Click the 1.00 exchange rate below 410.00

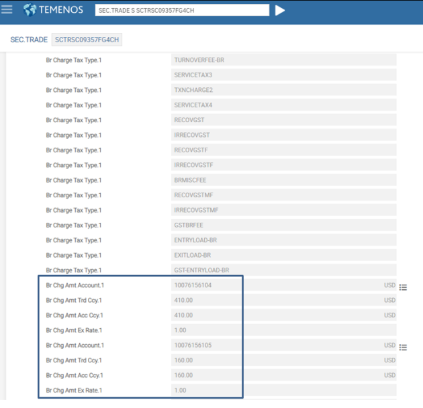point(180,330)
